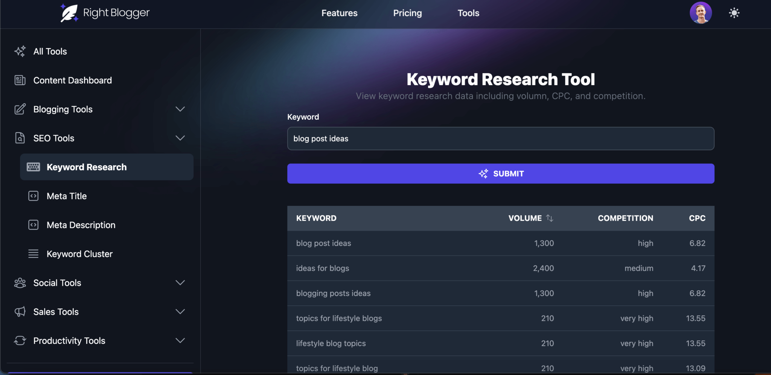Click the Blogging Tools pencil icon
771x375 pixels.
click(20, 109)
